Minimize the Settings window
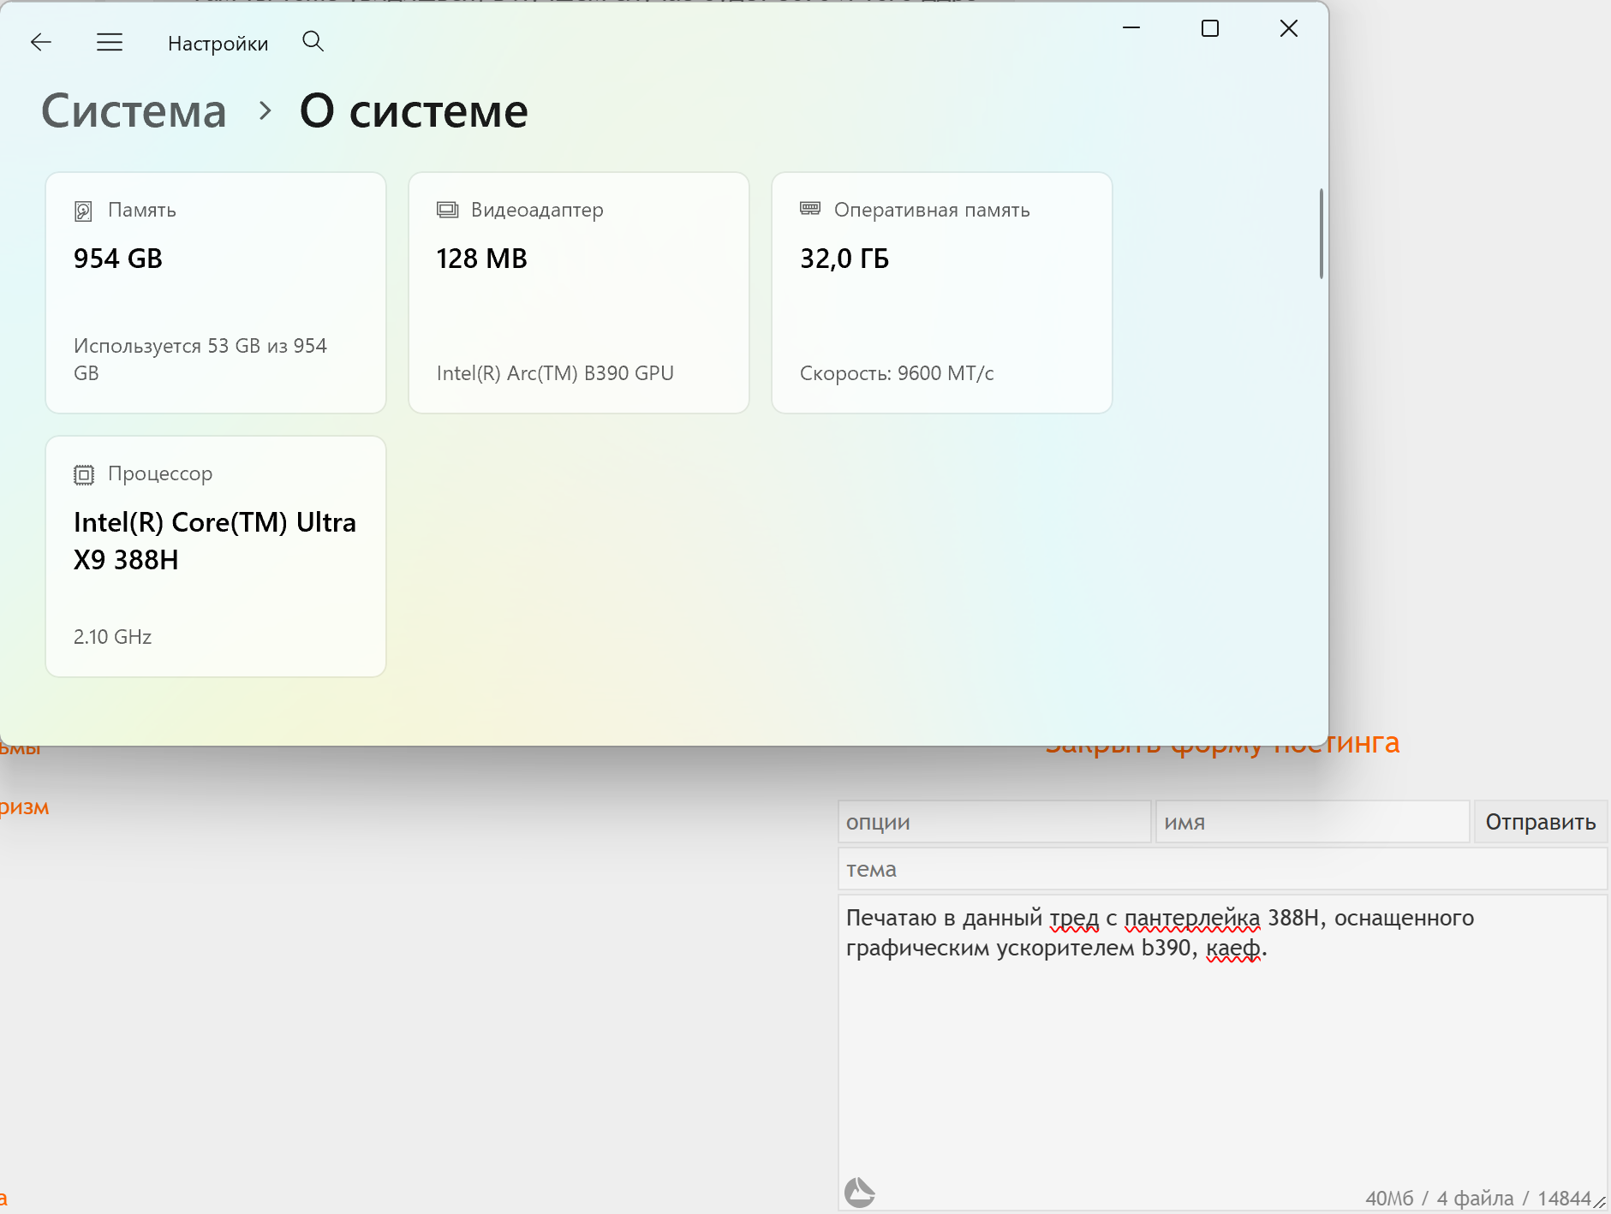The width and height of the screenshot is (1611, 1214). point(1131,28)
